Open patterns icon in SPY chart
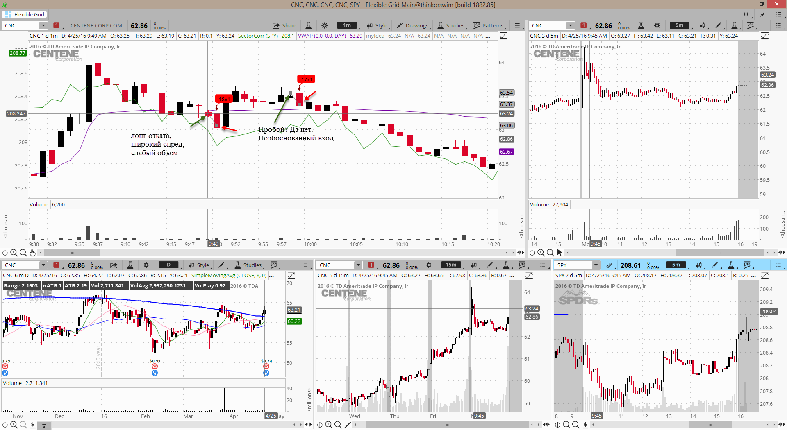Image resolution: width=787 pixels, height=430 pixels. tap(747, 265)
